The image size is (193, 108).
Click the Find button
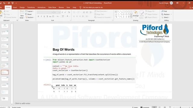[x=164, y=11]
